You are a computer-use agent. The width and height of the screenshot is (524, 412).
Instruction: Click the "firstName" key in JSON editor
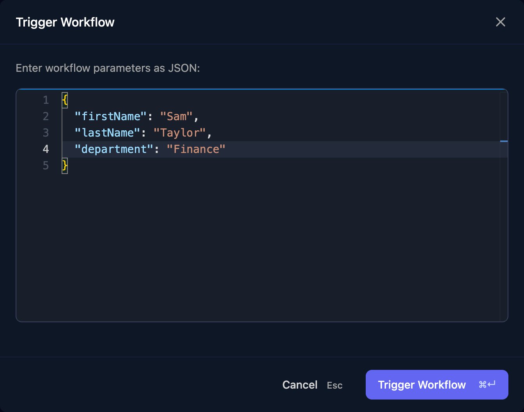point(111,116)
